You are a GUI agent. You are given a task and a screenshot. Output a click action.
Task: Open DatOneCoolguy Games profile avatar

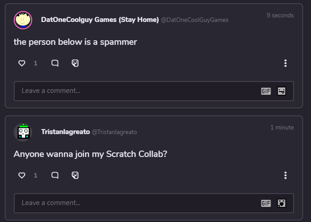click(x=23, y=20)
